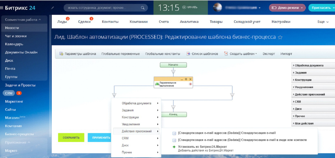Select Действия приложений in the context menu
The image size is (335, 158).
click(136, 131)
